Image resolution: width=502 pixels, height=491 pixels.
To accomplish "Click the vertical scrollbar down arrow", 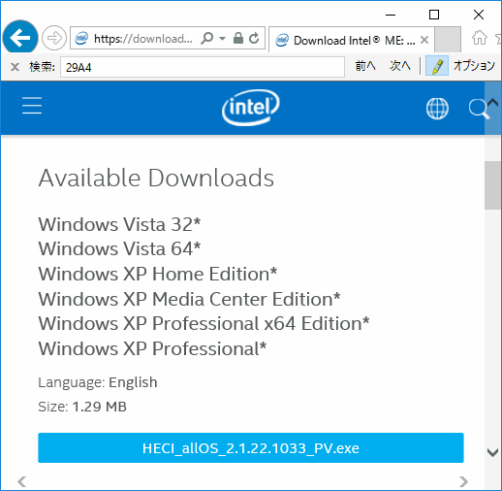I will (493, 452).
